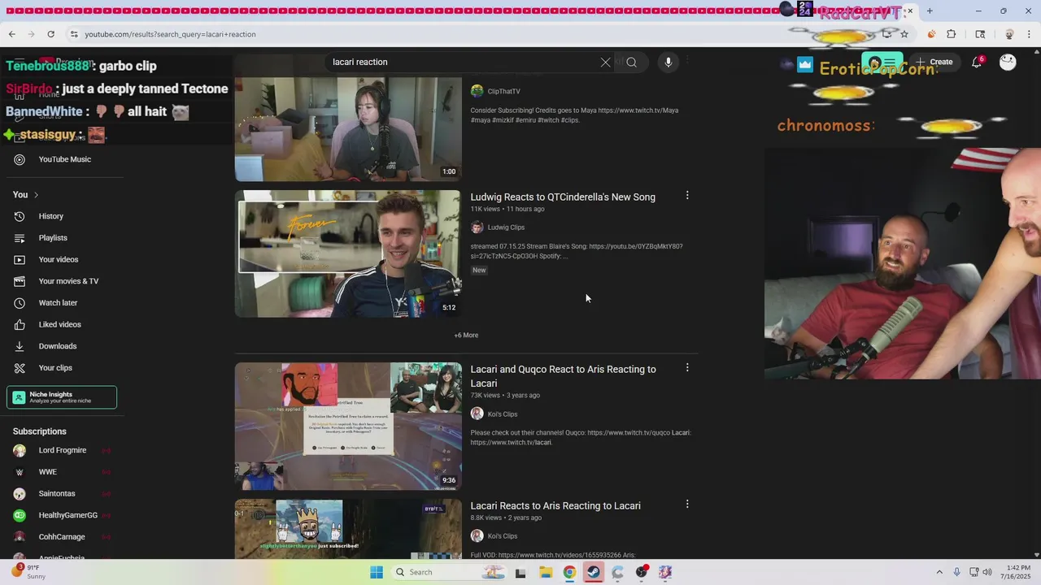Image resolution: width=1041 pixels, height=585 pixels.
Task: Close the current YouTube browser tab
Action: 909,11
